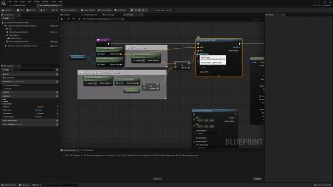
Task: Switch to the Event Graph tab
Action: click(x=109, y=15)
